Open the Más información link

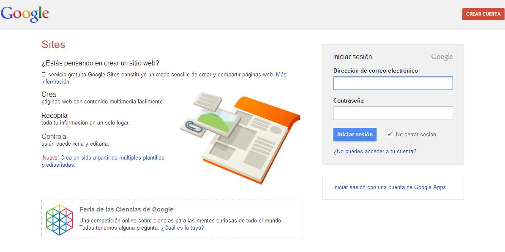coord(164,78)
